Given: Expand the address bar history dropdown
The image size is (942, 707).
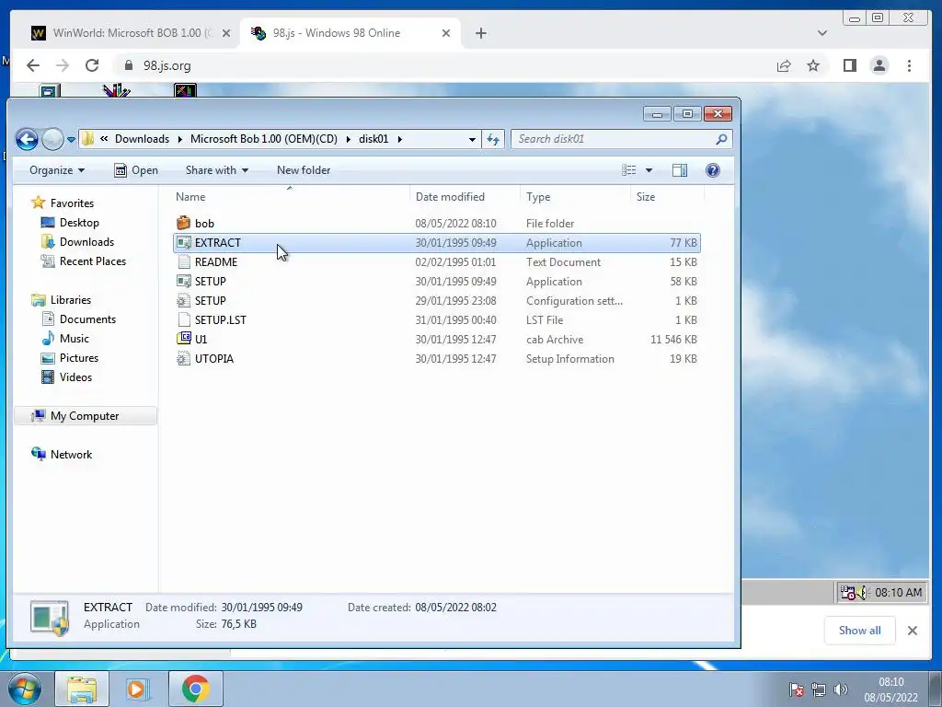Looking at the screenshot, I should (x=472, y=140).
